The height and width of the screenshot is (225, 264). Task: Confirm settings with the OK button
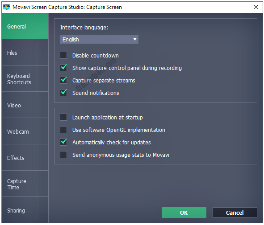pos(184,213)
